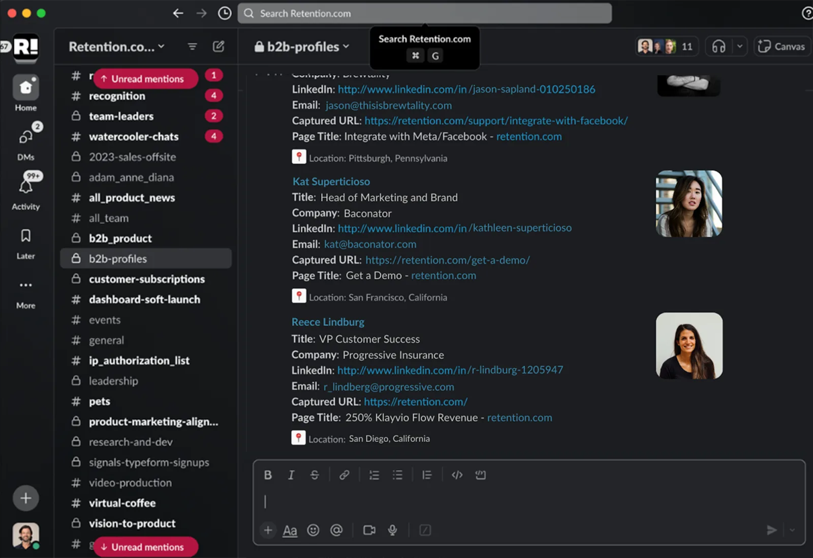Open Kat Superticioso's LinkedIn link
The image size is (813, 558).
pyautogui.click(x=455, y=228)
